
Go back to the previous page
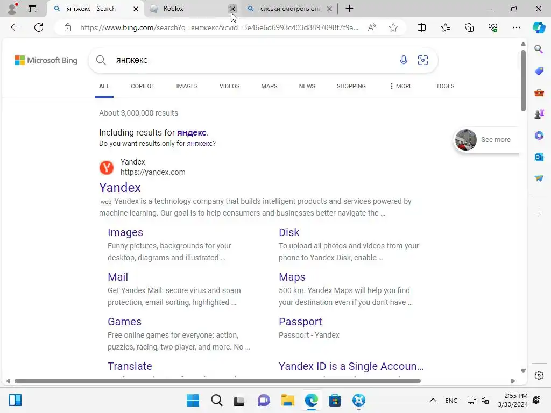coord(15,27)
